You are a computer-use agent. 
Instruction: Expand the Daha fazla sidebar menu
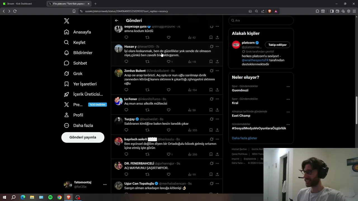[79, 126]
